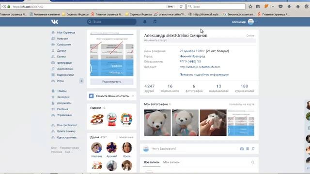310x174 pixels.
Task: Click изменить статус under the name
Action: 155,40
